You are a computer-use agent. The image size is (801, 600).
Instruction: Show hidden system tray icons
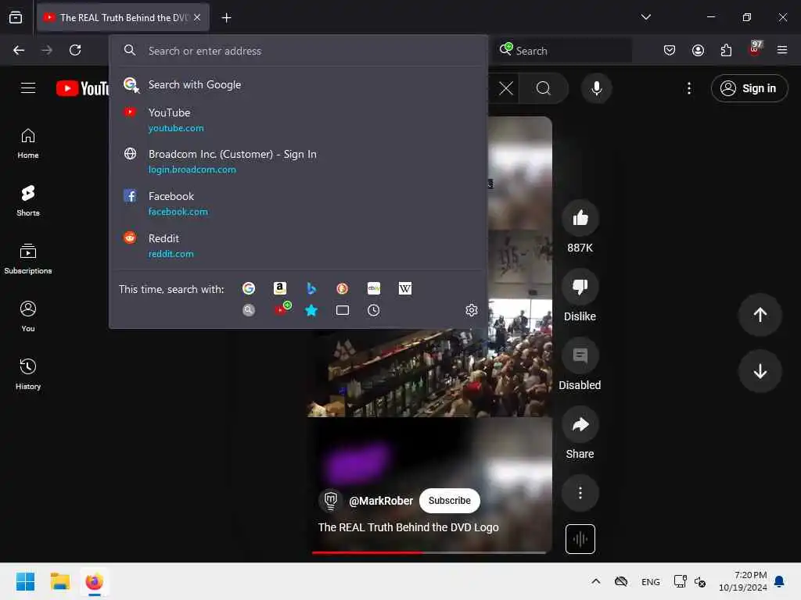(595, 581)
